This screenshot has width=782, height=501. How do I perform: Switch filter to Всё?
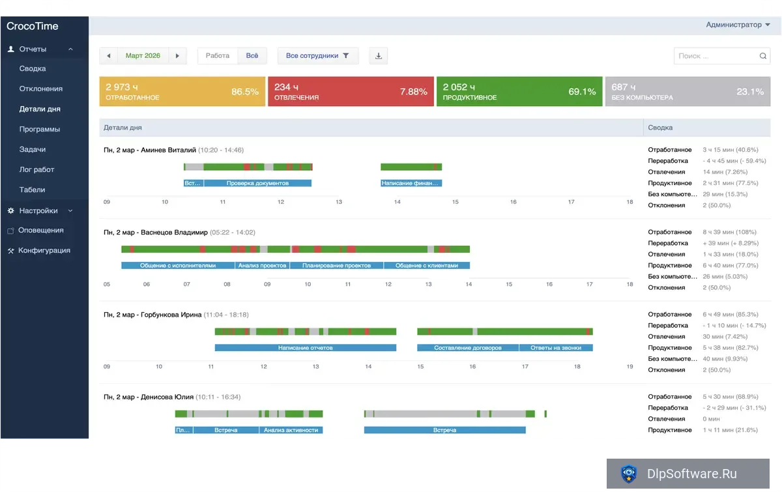tap(252, 56)
